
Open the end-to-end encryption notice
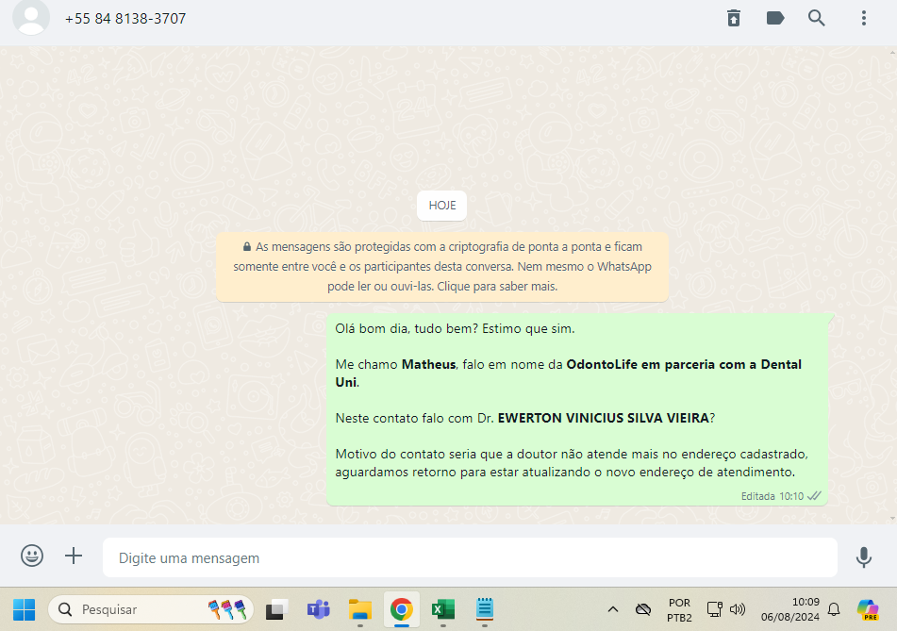[442, 267]
